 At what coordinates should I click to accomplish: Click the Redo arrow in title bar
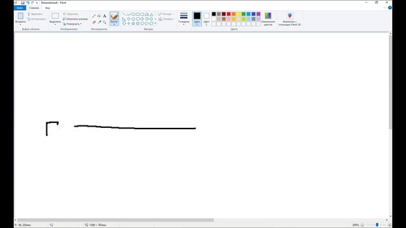tap(32, 3)
